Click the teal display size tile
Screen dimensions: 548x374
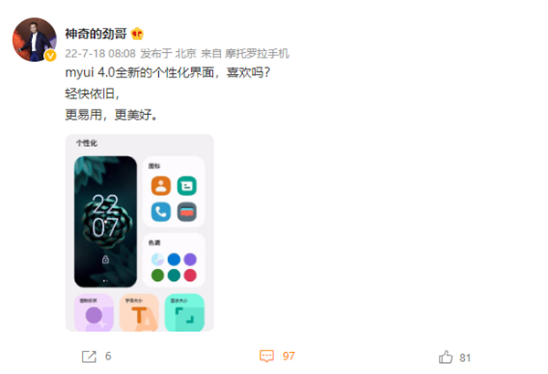[184, 313]
